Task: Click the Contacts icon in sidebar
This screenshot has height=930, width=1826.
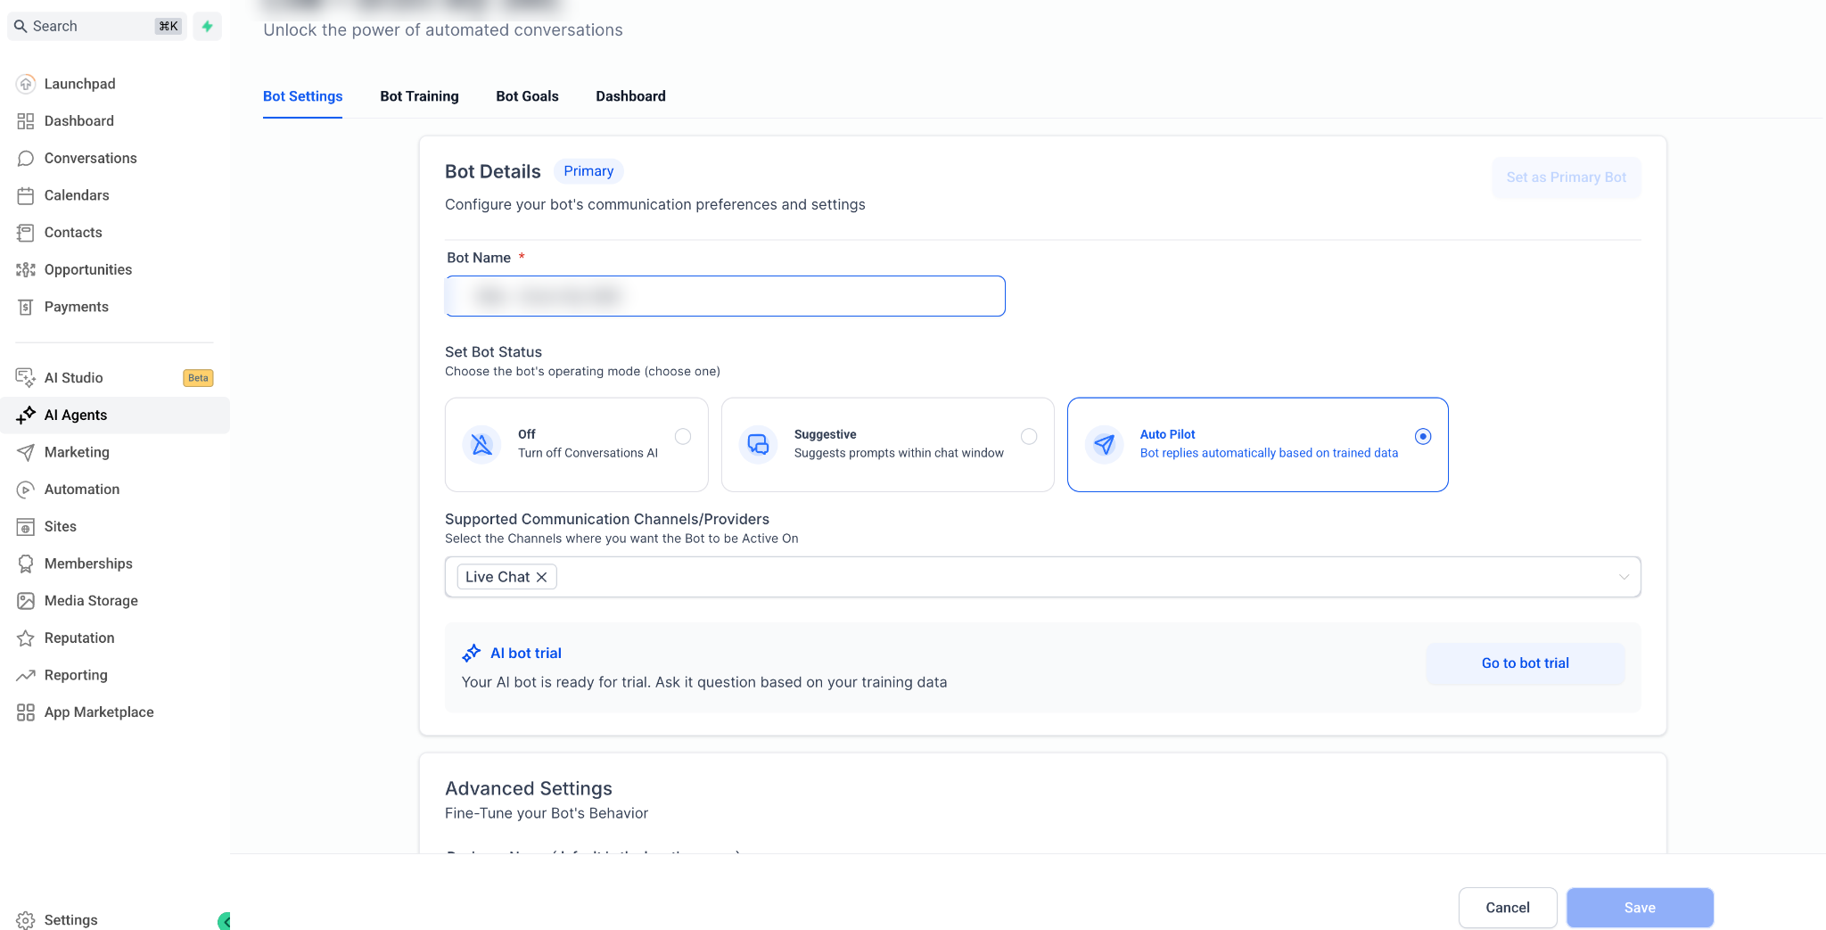Action: (x=26, y=233)
